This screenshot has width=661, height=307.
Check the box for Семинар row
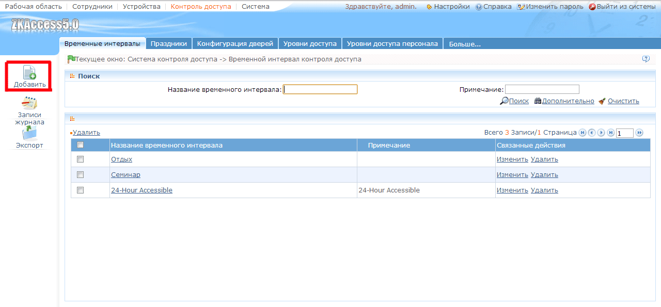click(x=80, y=175)
